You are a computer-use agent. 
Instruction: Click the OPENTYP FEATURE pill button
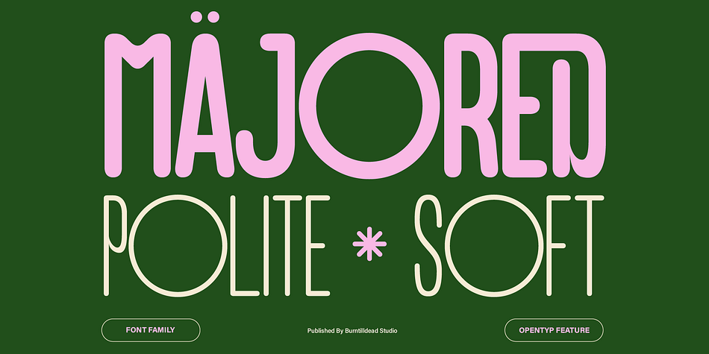[554, 330]
